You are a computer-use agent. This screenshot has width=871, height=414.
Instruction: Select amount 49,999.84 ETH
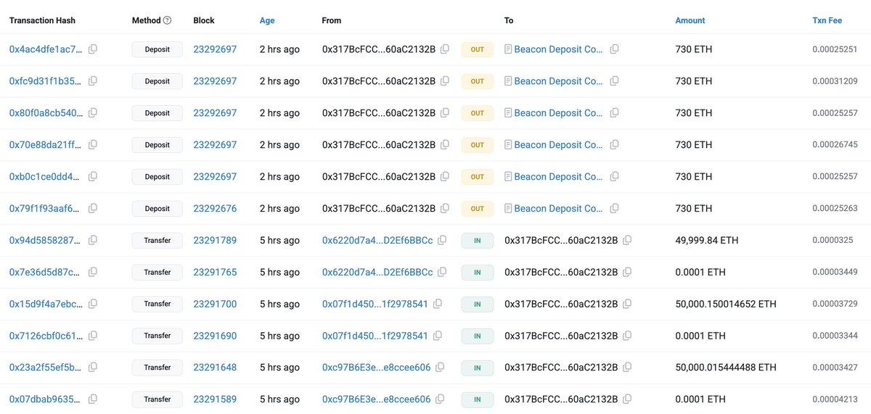707,240
